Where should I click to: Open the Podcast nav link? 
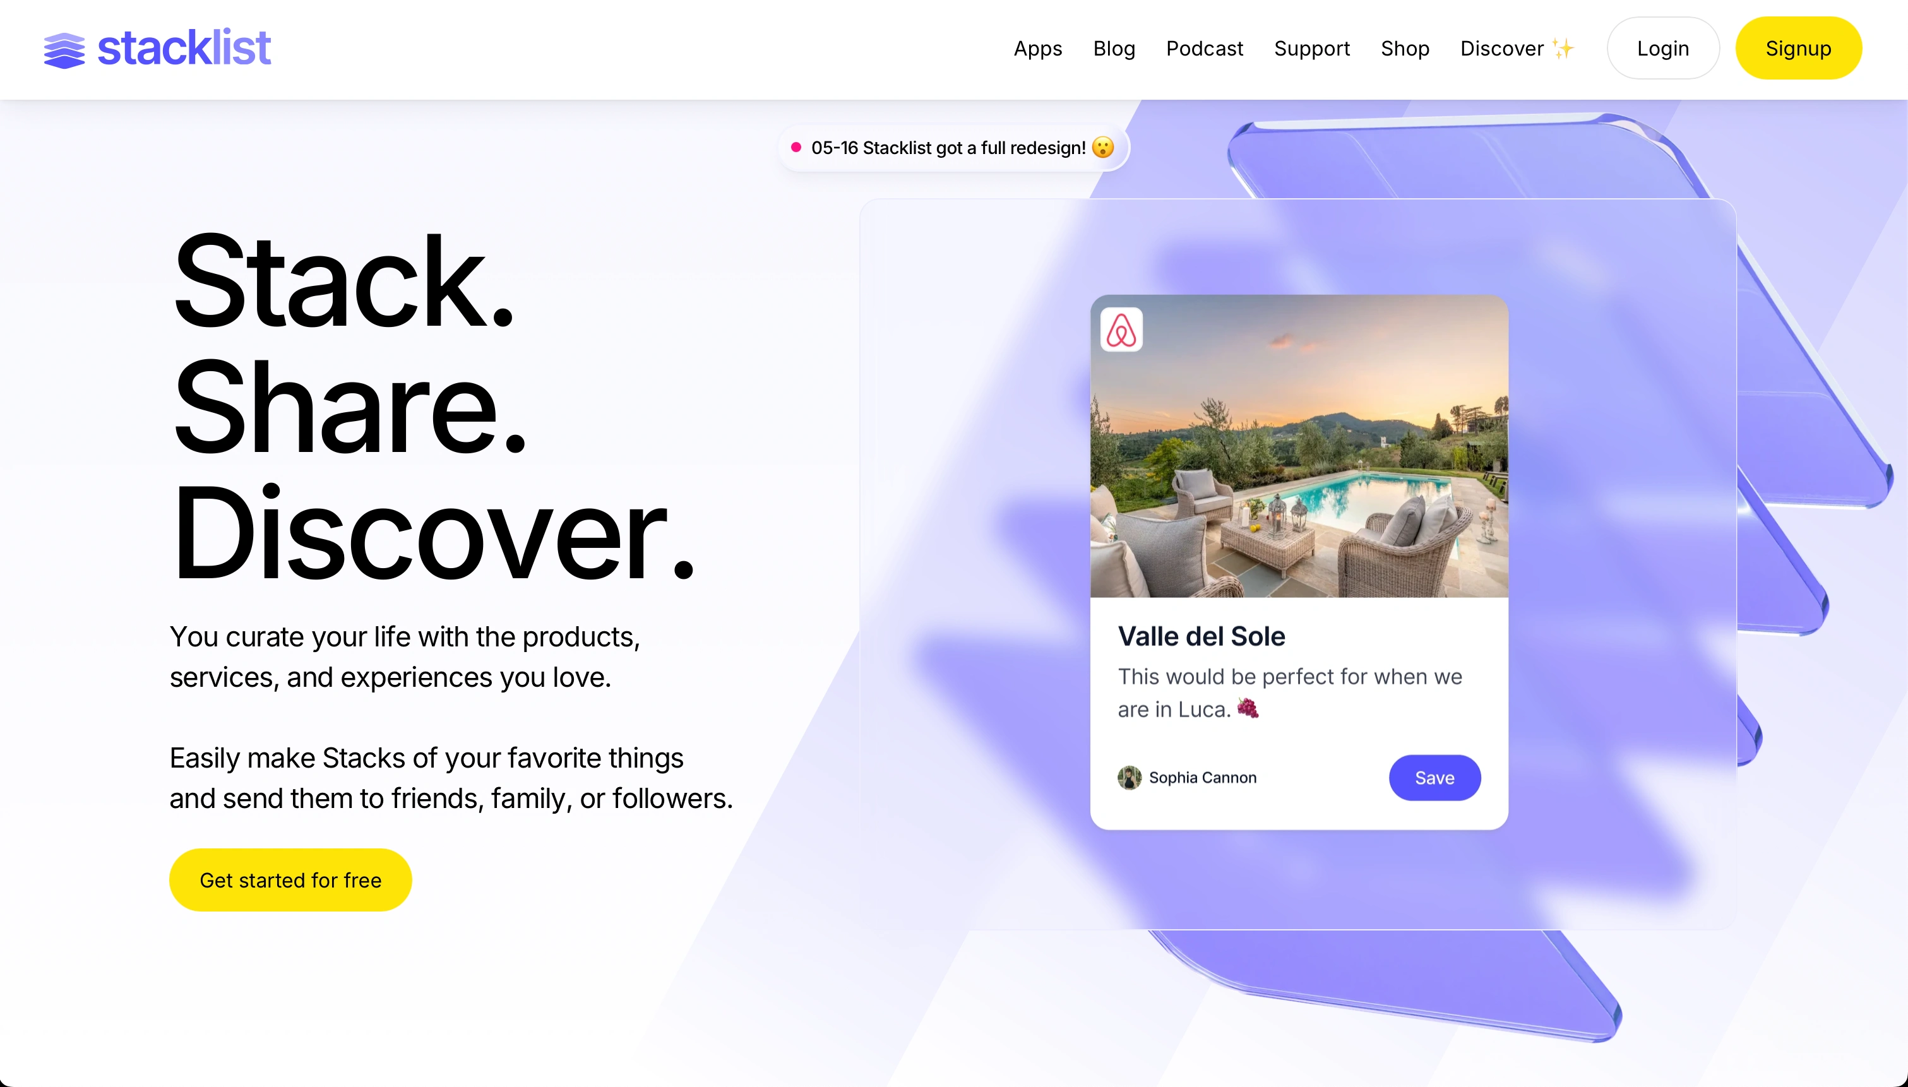(x=1204, y=49)
